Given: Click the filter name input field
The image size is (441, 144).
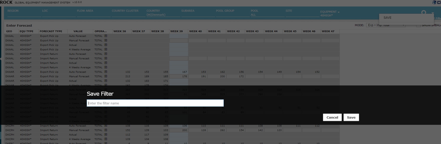Looking at the screenshot, I should [155, 103].
